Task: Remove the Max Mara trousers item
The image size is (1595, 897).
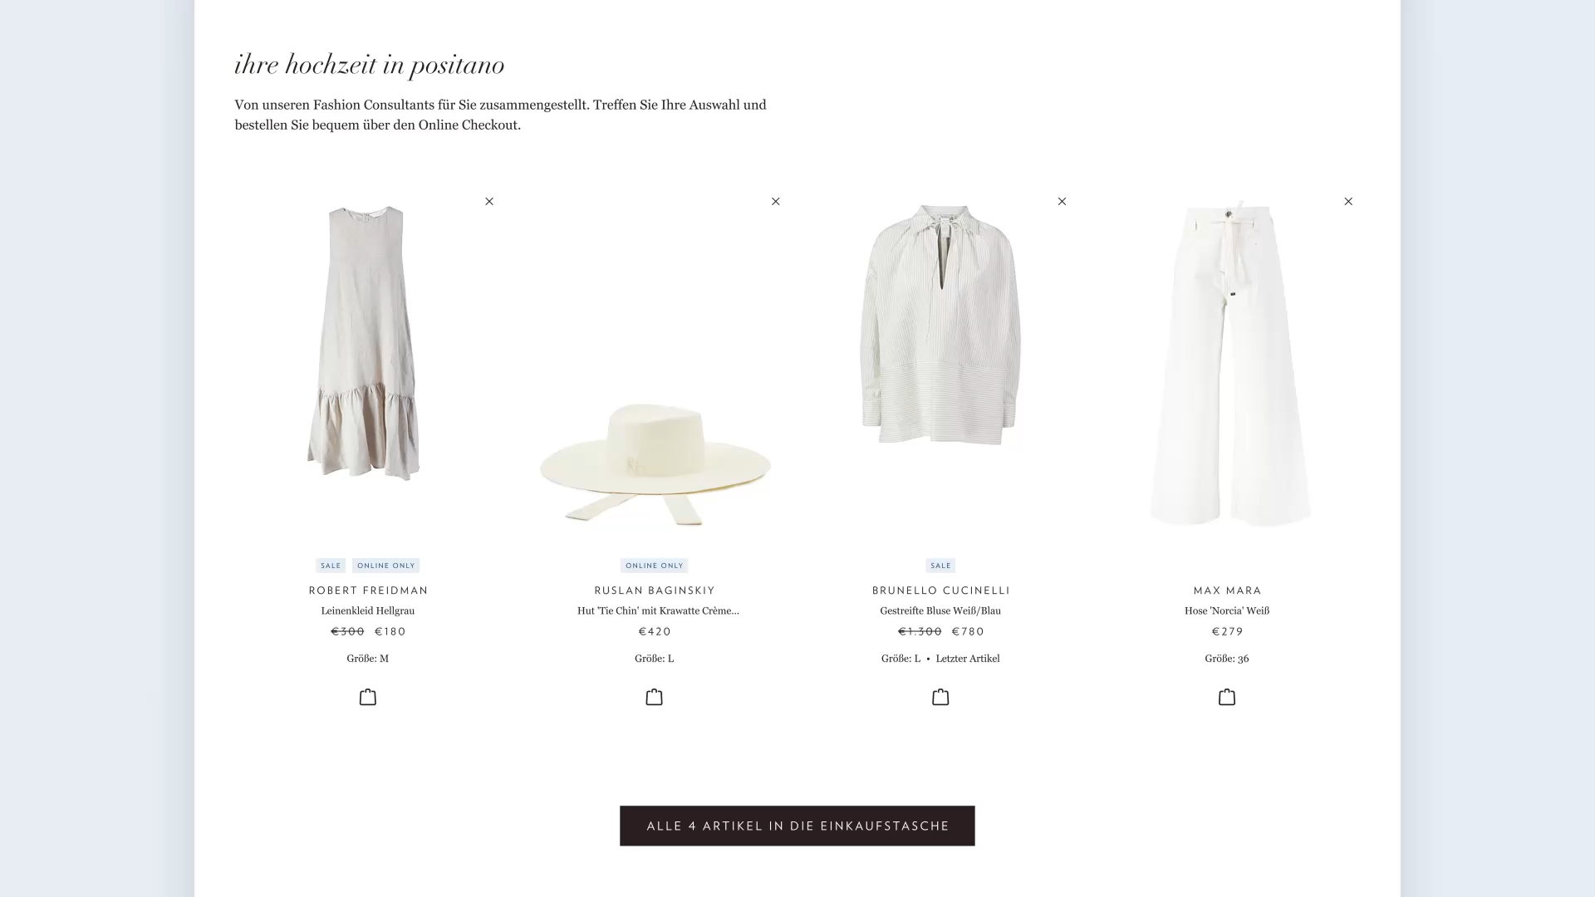Action: (x=1348, y=202)
